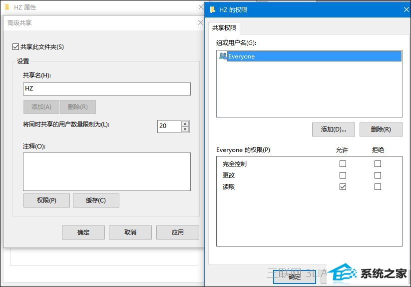Click the disabled 添加(A) button
This screenshot has height=287, width=411.
click(41, 107)
